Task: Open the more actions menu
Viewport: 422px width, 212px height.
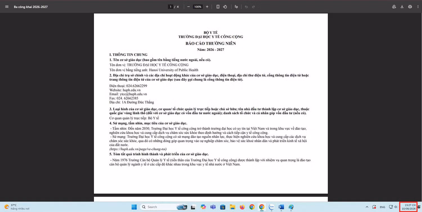Action: 418,7
